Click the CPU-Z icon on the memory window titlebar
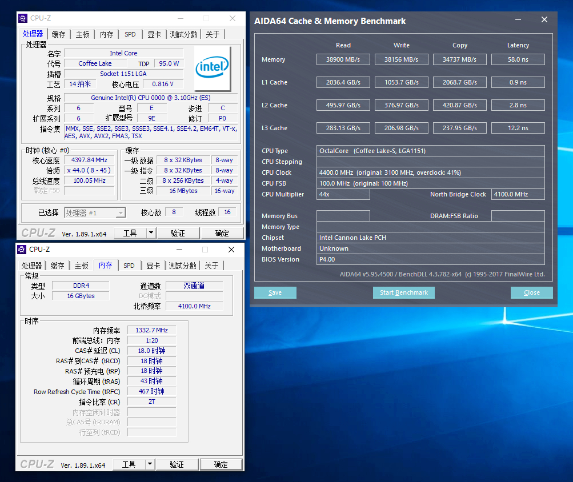Screen dimensions: 573x482 coord(21,250)
